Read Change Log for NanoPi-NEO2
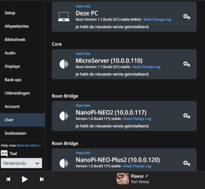The height and width of the screenshot is (189, 205). coord(137,119)
